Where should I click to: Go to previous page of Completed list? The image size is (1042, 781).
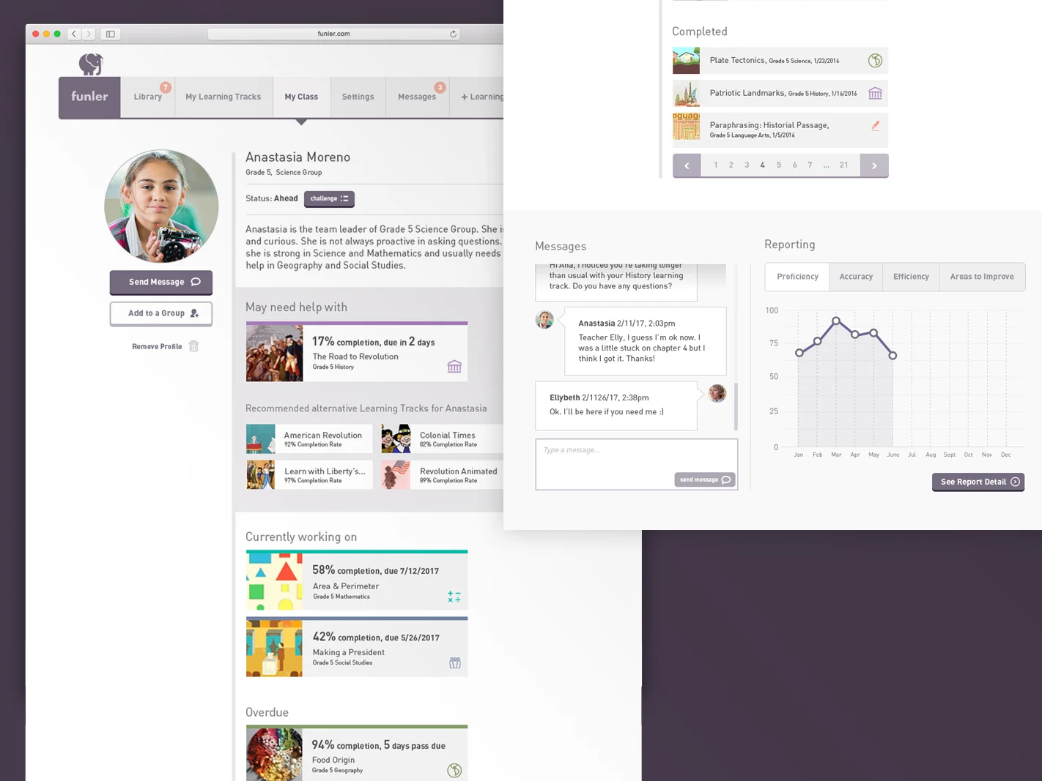pyautogui.click(x=687, y=165)
